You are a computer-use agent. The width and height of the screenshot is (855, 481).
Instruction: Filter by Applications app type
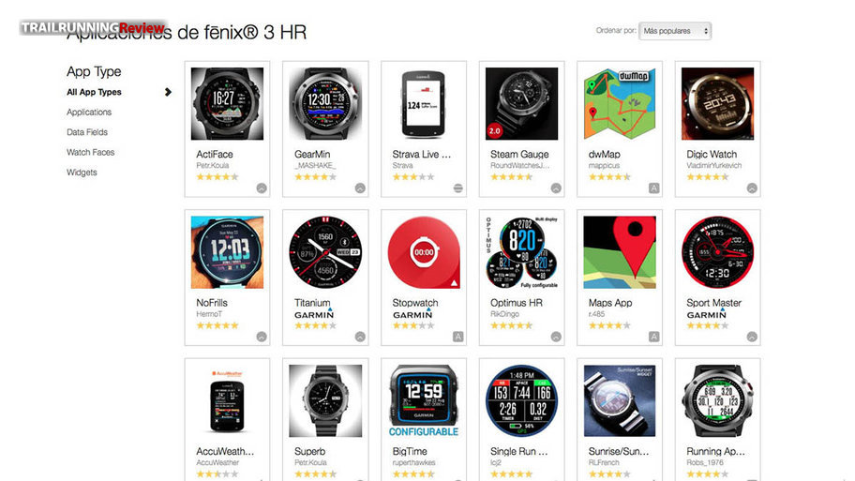pyautogui.click(x=89, y=112)
